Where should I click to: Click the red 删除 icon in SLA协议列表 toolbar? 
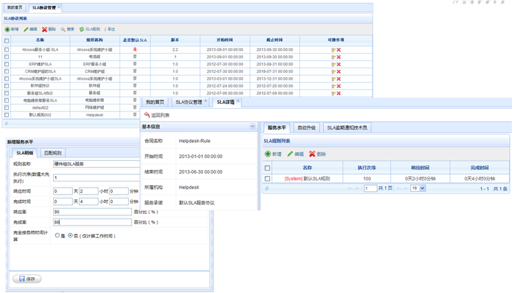pos(45,30)
